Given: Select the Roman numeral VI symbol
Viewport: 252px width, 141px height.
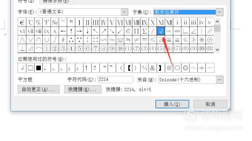Looking at the screenshot, I should pyautogui.click(x=120, y=22).
